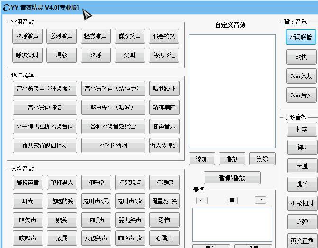
Task: Play the 搞笑救命啊 effect
Action: [x=113, y=145]
